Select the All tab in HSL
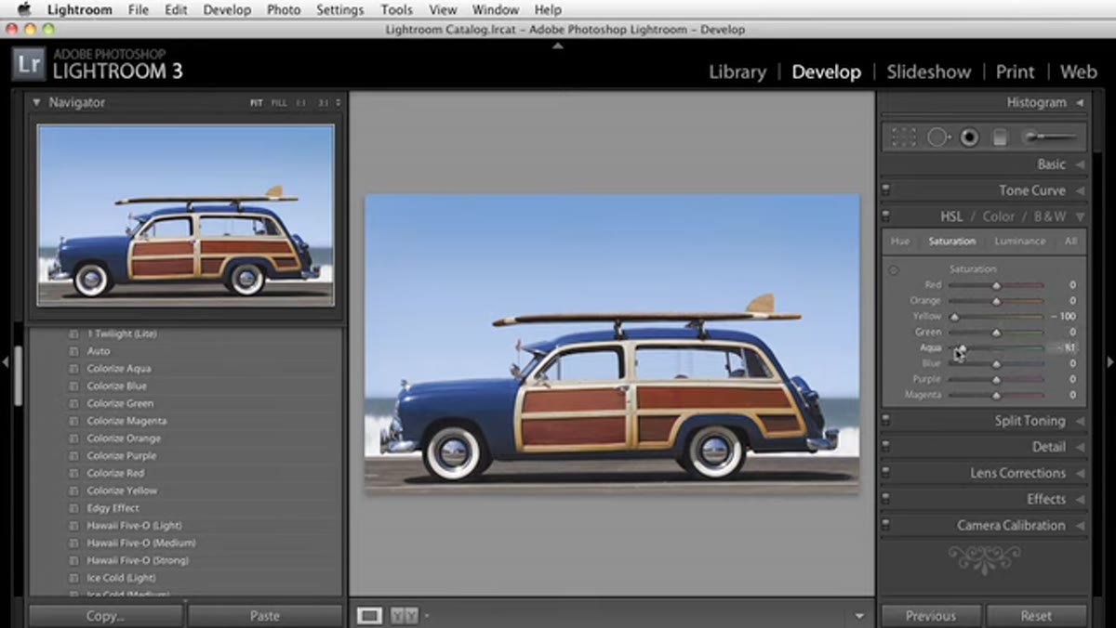The width and height of the screenshot is (1116, 628). (x=1070, y=242)
